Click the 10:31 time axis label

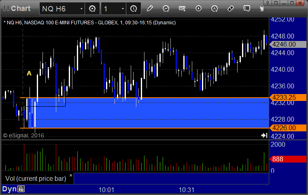point(187,190)
